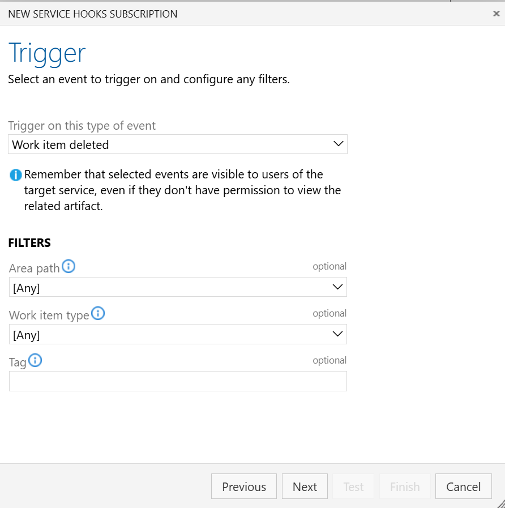505x508 pixels.
Task: Click the dialog title bar text
Action: [93, 14]
